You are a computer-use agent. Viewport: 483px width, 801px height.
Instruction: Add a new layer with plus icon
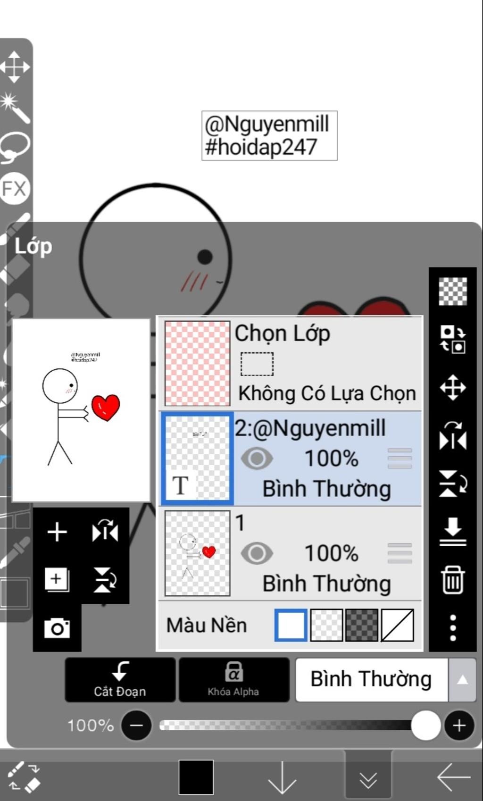point(57,532)
